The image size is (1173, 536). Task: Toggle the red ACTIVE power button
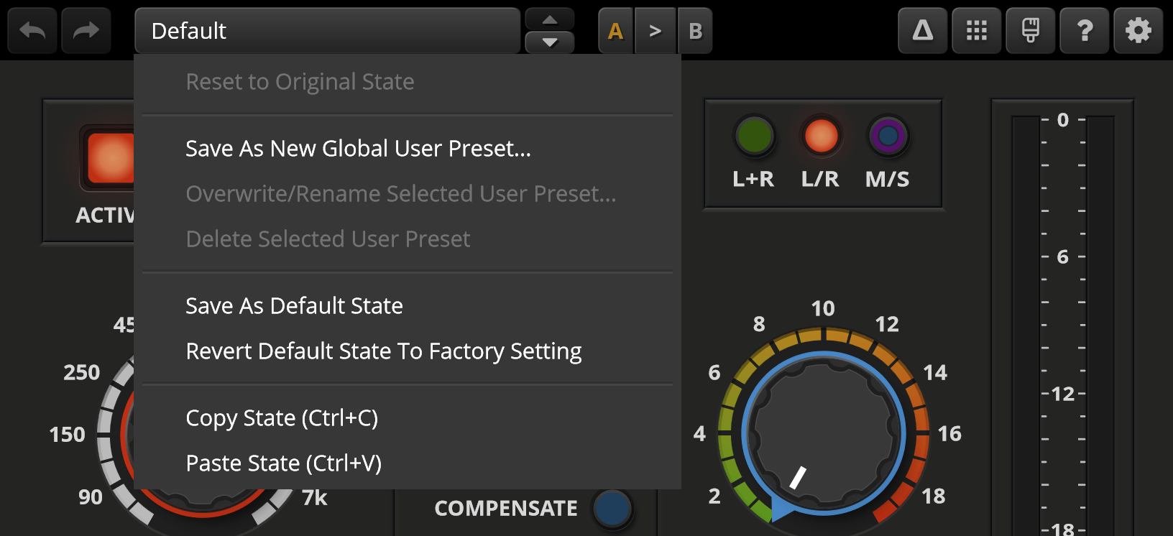tap(108, 158)
